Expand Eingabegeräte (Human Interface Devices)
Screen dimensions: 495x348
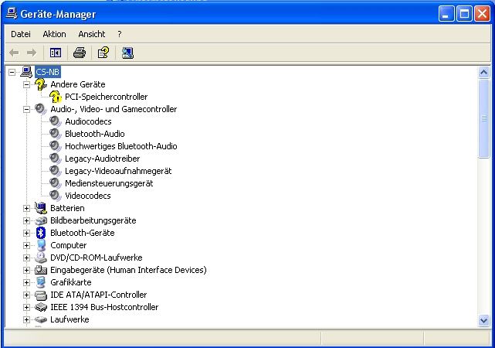[26, 270]
